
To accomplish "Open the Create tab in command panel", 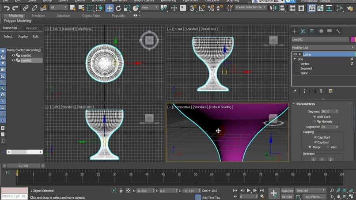I will (294, 31).
